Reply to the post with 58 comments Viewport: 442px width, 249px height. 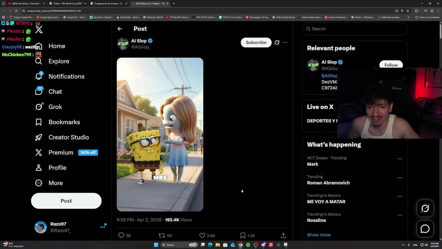(x=125, y=236)
